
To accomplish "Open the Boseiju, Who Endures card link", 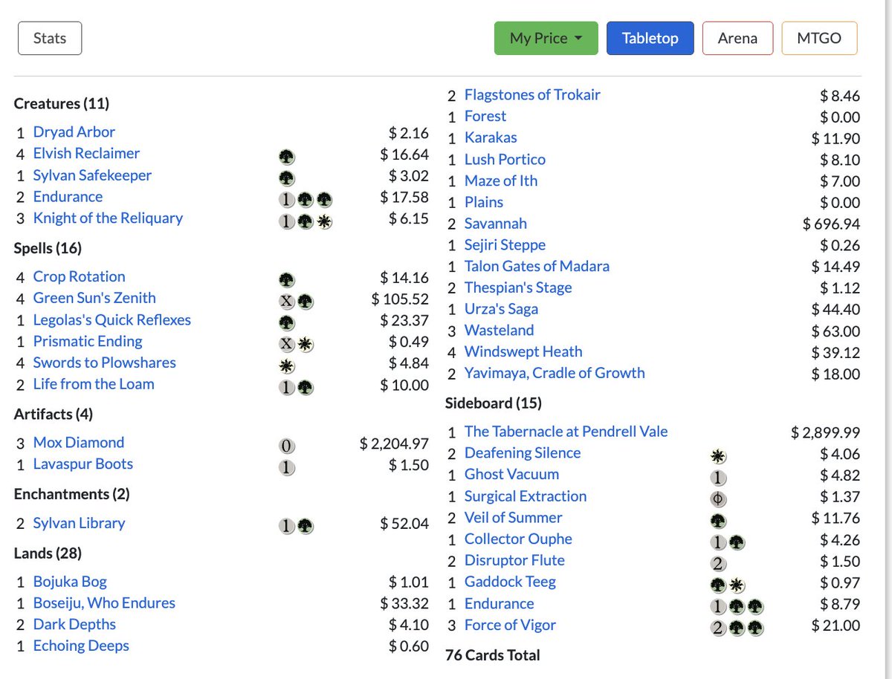I will tap(104, 602).
